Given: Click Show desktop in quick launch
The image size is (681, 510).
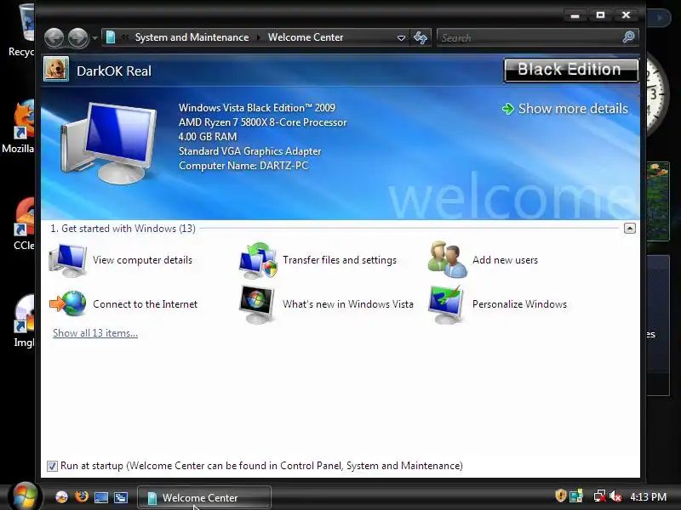Looking at the screenshot, I should 101,497.
